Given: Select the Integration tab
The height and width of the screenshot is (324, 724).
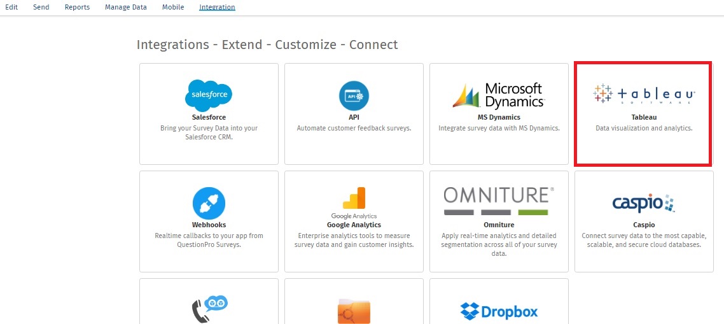Looking at the screenshot, I should coord(217,8).
